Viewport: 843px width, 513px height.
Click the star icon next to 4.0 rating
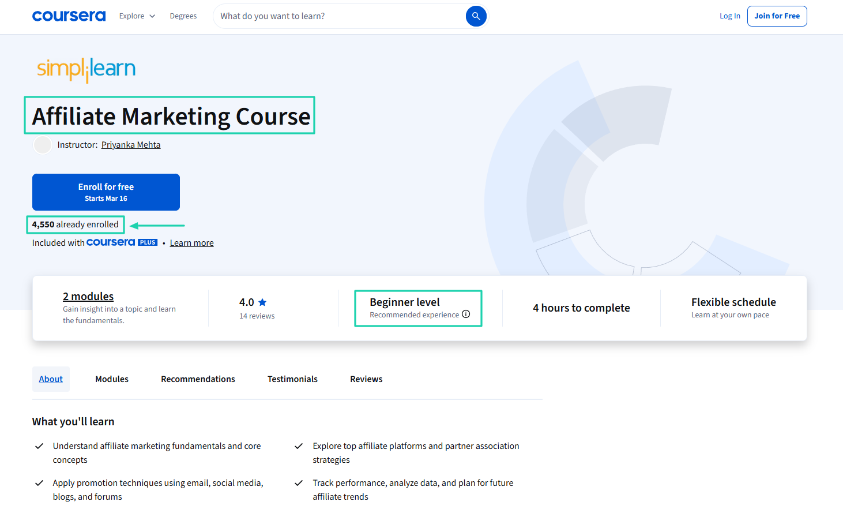(x=263, y=302)
